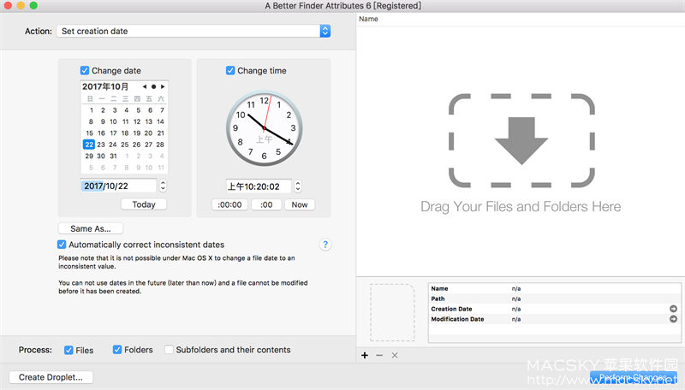Viewport: 685px width, 390px height.
Task: Click the Path row in info table
Action: coord(554,298)
